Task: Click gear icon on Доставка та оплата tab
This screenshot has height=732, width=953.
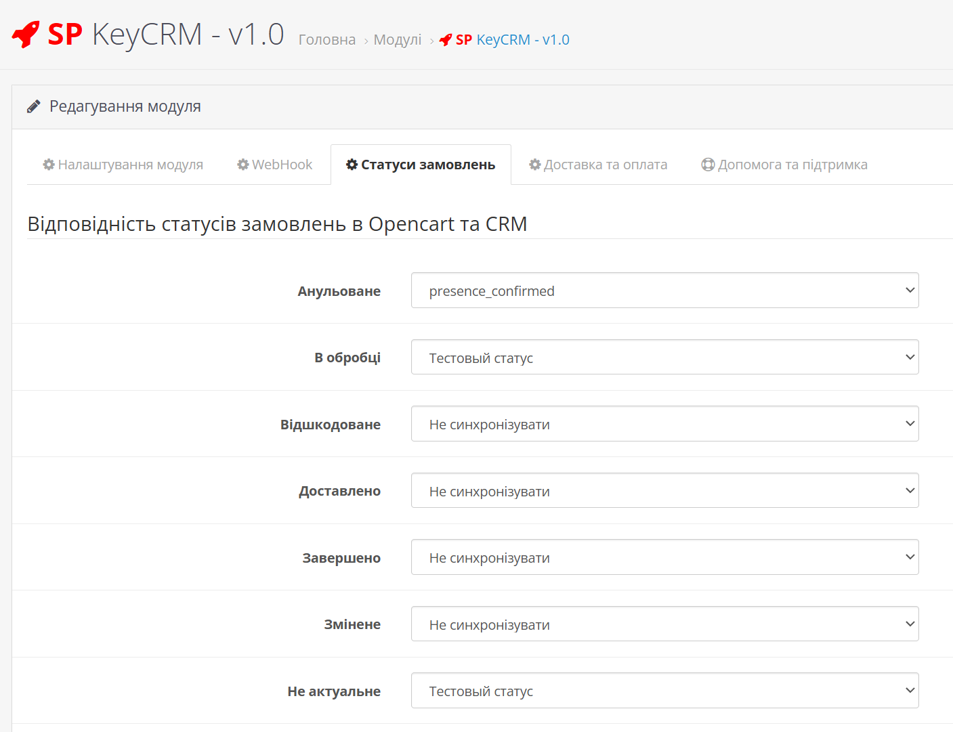Action: click(x=535, y=165)
